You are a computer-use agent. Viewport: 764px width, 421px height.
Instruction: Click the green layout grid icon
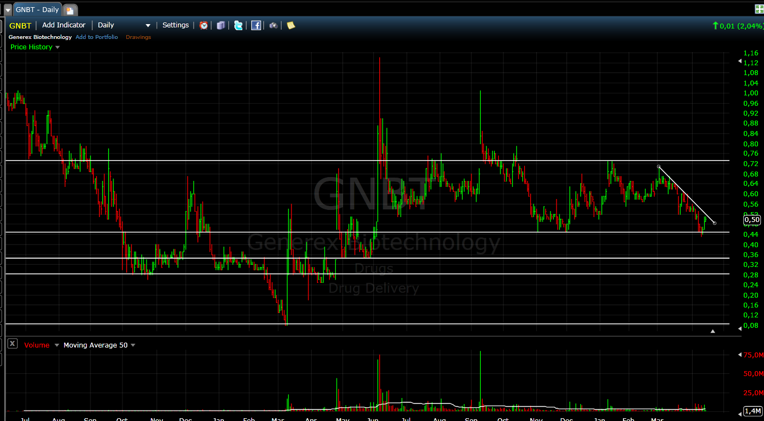click(x=759, y=9)
